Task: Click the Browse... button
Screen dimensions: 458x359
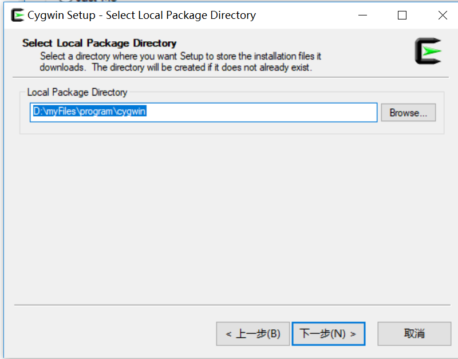Action: click(x=408, y=113)
